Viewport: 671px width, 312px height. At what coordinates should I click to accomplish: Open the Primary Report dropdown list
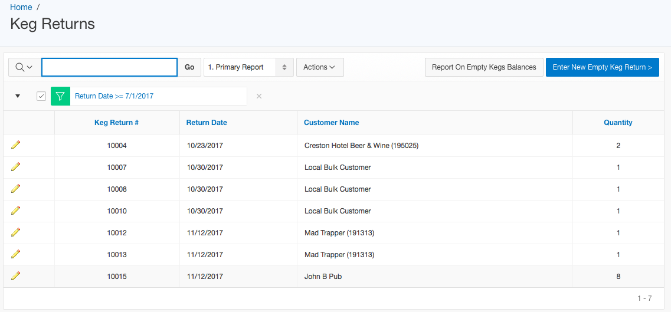tap(248, 67)
